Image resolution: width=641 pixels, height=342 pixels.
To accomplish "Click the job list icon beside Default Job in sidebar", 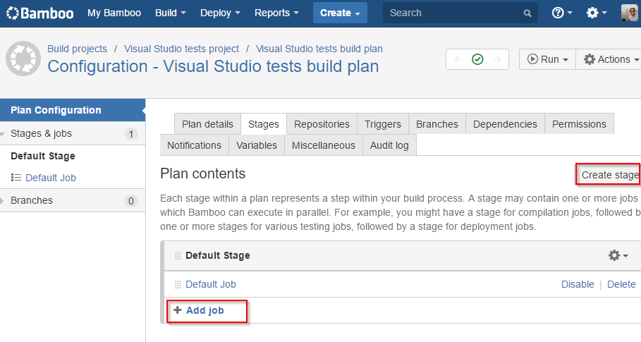I will pyautogui.click(x=16, y=177).
